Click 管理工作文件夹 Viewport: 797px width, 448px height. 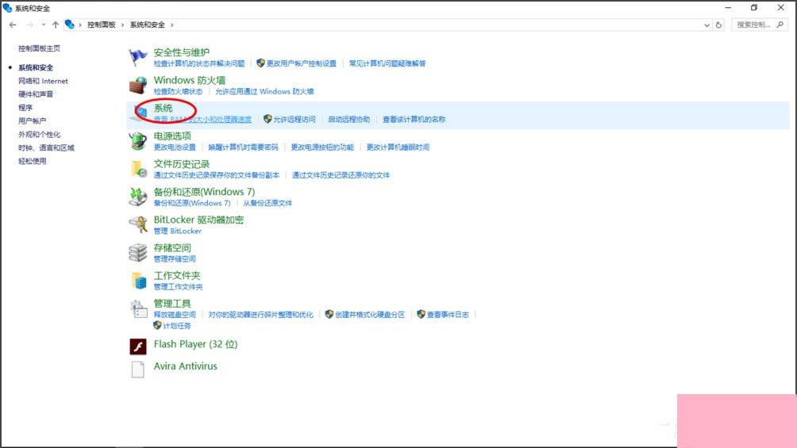(178, 287)
